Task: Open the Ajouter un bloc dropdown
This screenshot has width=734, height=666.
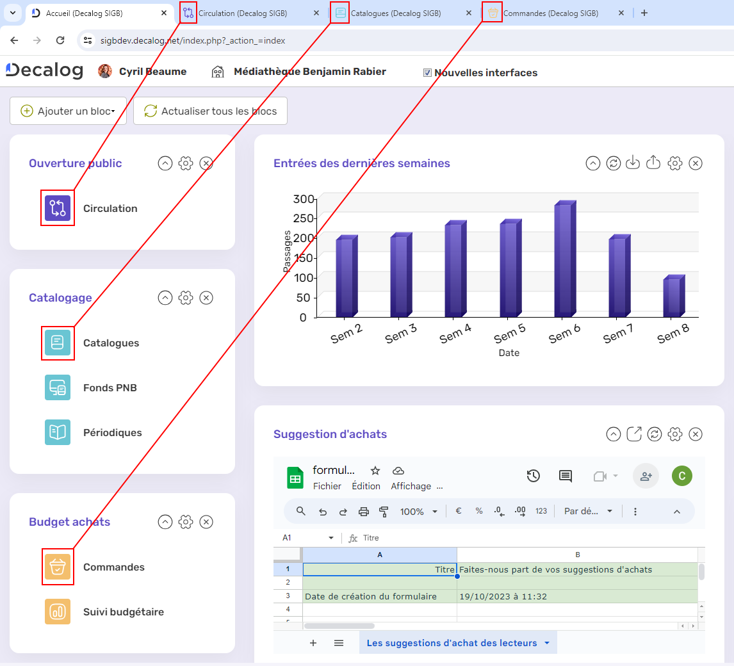Action: point(68,110)
